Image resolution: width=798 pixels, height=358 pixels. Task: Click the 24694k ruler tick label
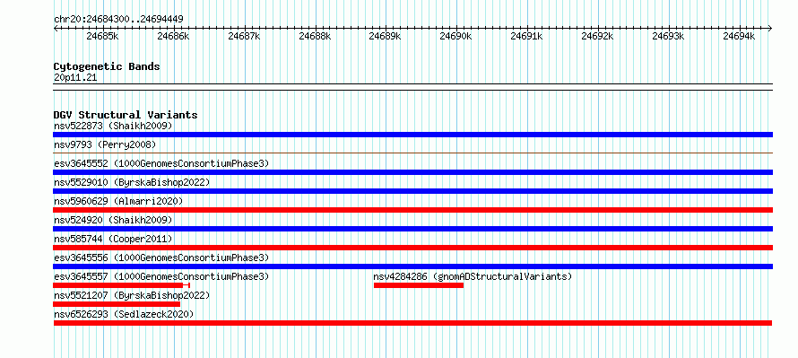click(739, 36)
